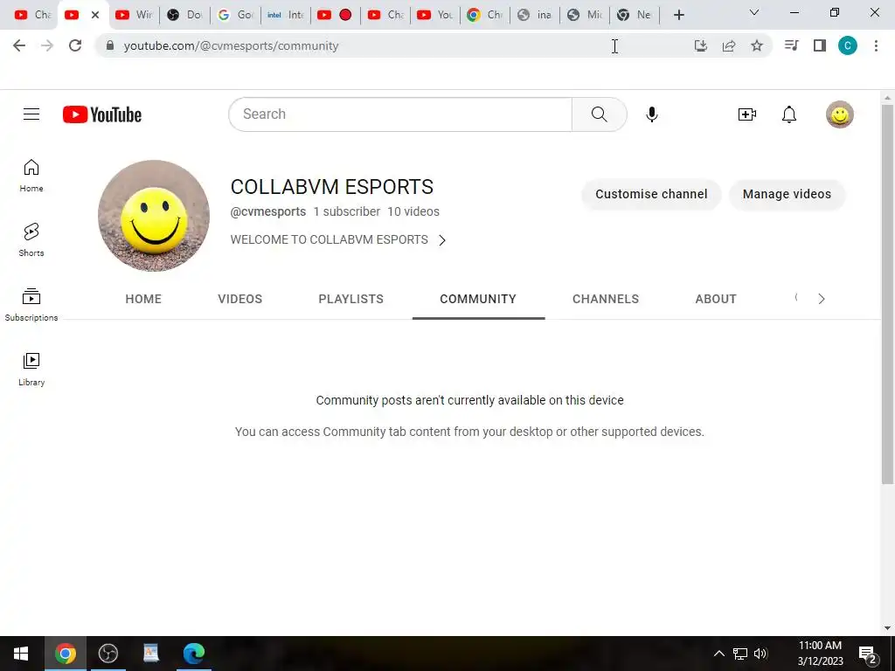
Task: Start voice search with microphone icon
Action: coord(652,114)
